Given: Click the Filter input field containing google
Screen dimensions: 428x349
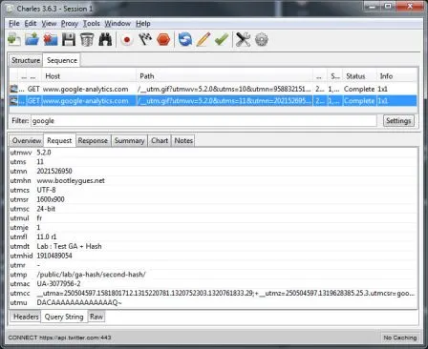Looking at the screenshot, I should click(x=203, y=121).
